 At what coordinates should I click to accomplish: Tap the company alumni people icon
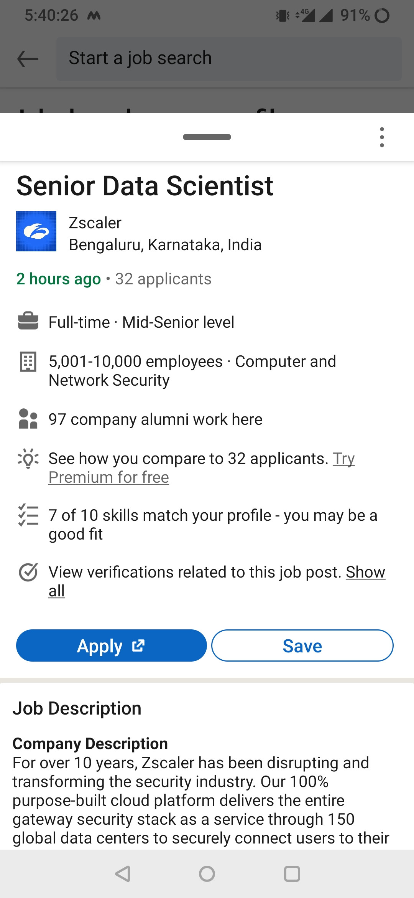click(x=28, y=419)
